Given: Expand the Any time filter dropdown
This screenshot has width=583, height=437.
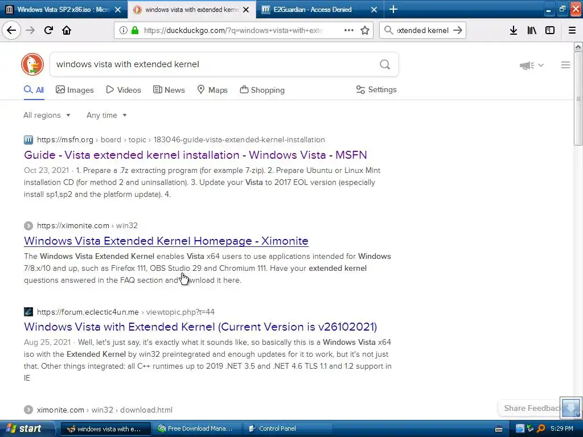Looking at the screenshot, I should 106,115.
